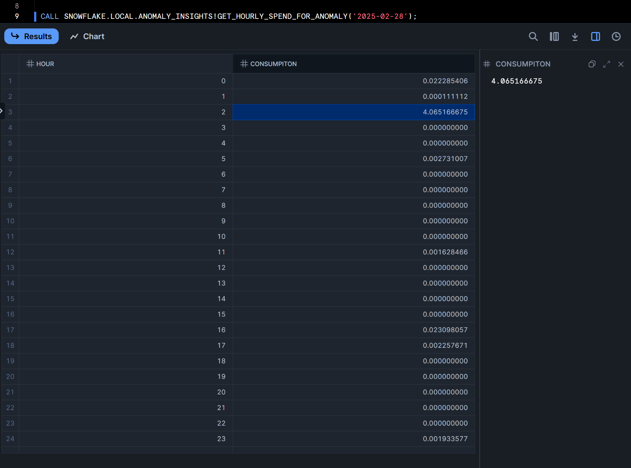Open query history clock icon
This screenshot has height=468, width=631.
click(616, 36)
